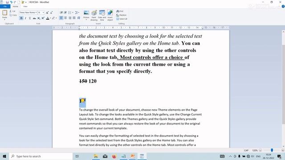Select Align text left

(61, 18)
